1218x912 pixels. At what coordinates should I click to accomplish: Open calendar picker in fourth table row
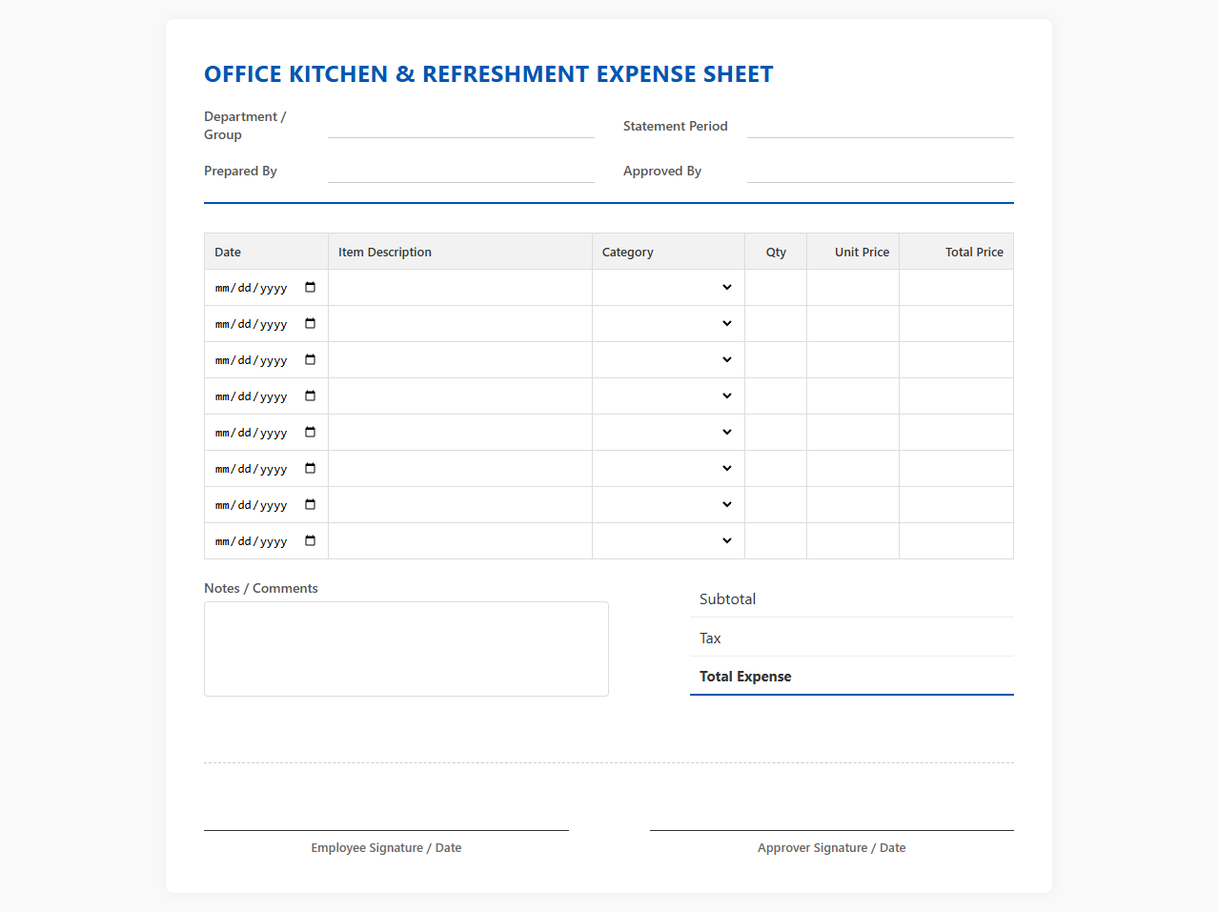point(310,395)
